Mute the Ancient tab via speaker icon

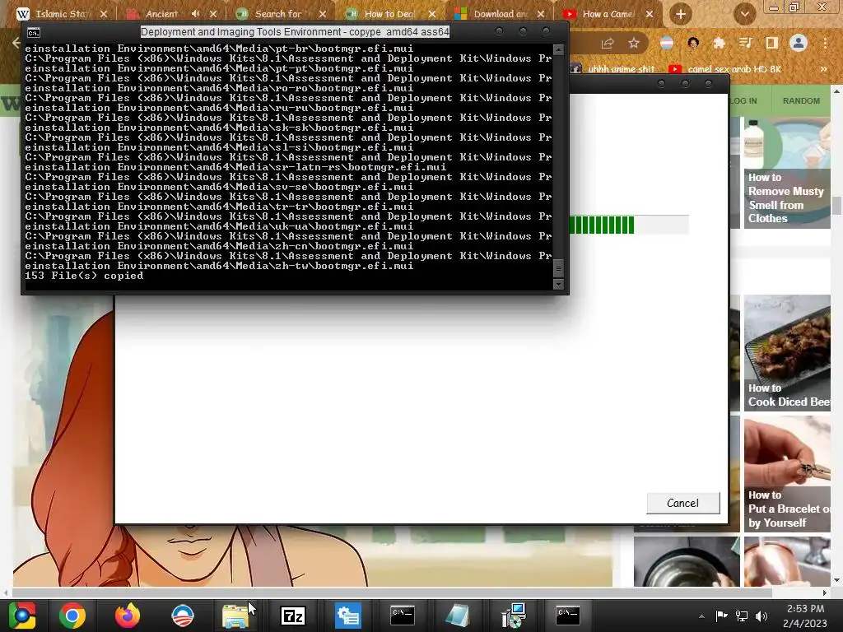pyautogui.click(x=196, y=14)
